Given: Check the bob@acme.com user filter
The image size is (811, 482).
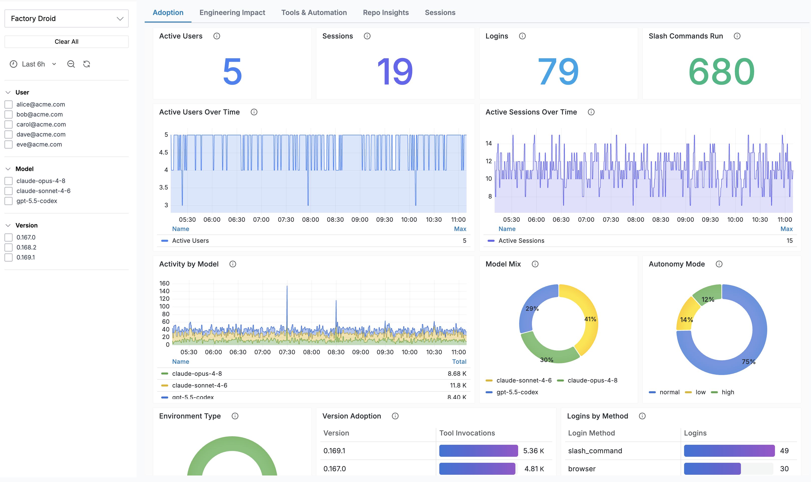Looking at the screenshot, I should (x=9, y=114).
